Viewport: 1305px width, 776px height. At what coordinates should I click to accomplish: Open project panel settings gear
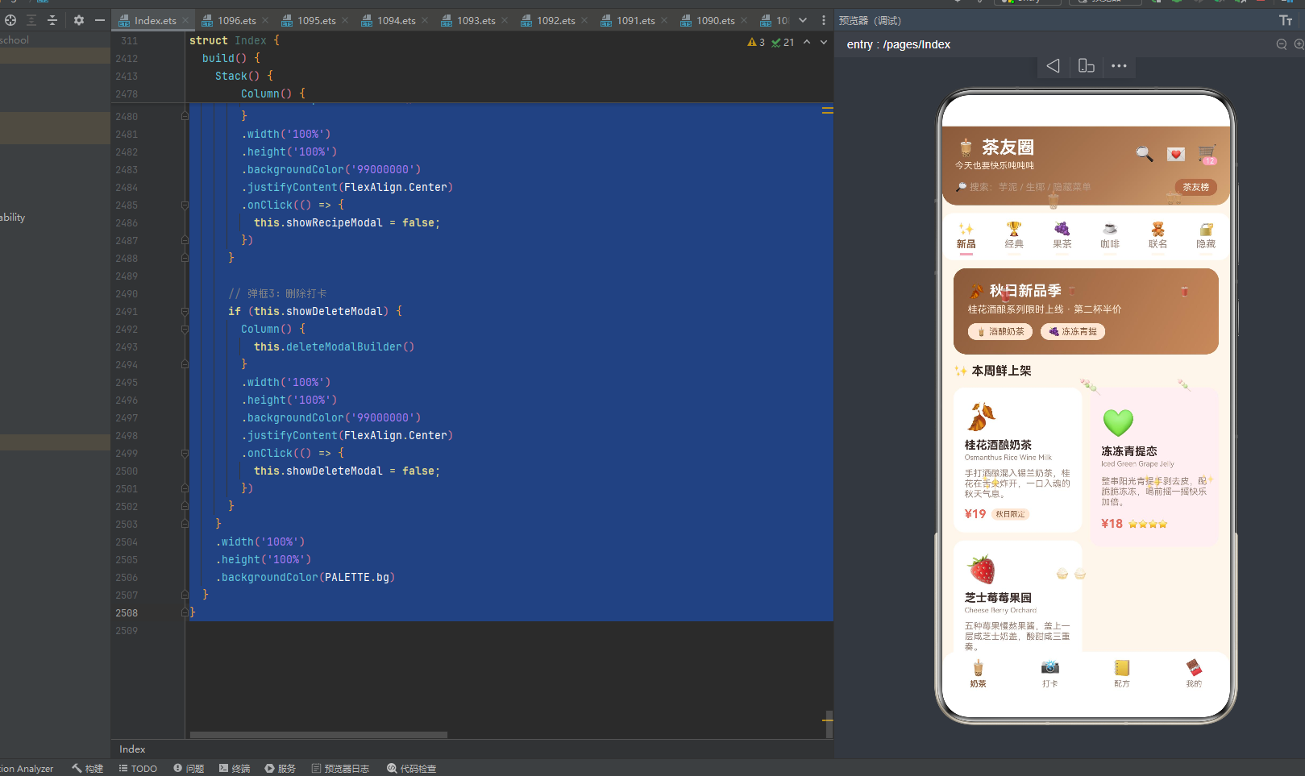tap(78, 20)
